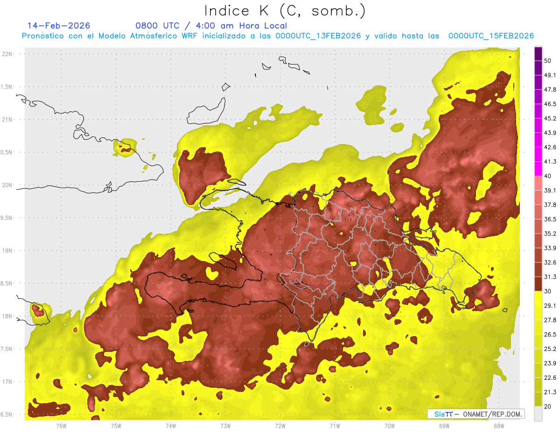Pick the dark brown swatch between 30 and 31.3
The height and width of the screenshot is (432, 560).
[x=538, y=284]
